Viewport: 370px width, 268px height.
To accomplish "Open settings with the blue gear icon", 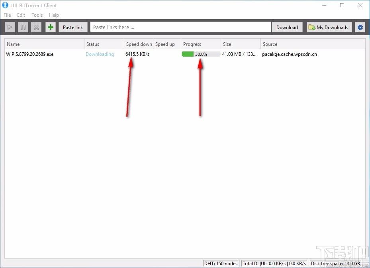I will click(360, 27).
